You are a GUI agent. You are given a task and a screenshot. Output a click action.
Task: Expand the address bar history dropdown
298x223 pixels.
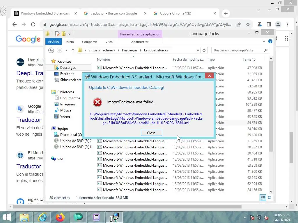198,50
